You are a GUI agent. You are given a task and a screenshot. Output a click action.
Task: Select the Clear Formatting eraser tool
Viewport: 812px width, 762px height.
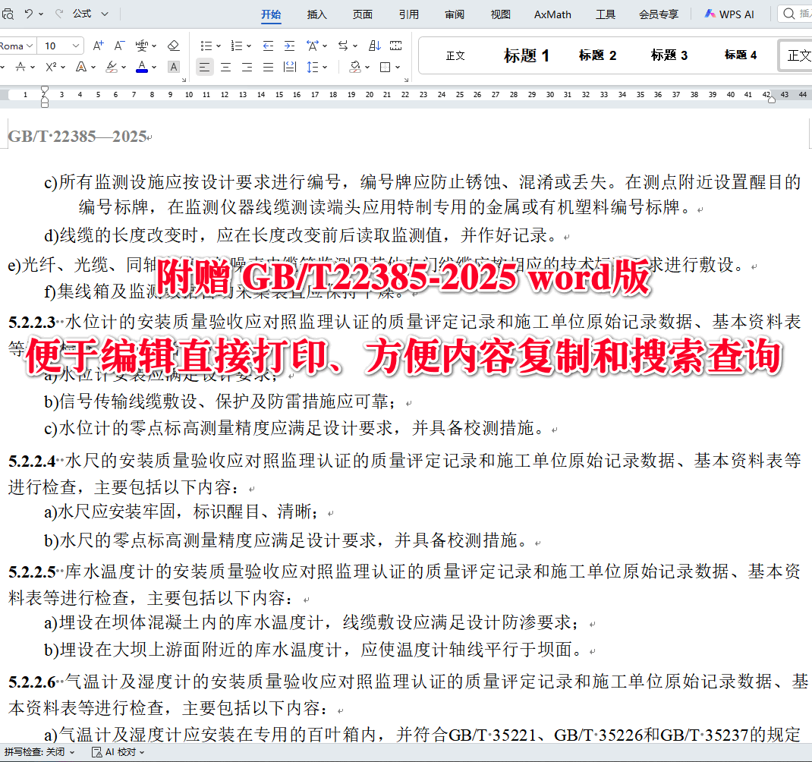click(174, 46)
